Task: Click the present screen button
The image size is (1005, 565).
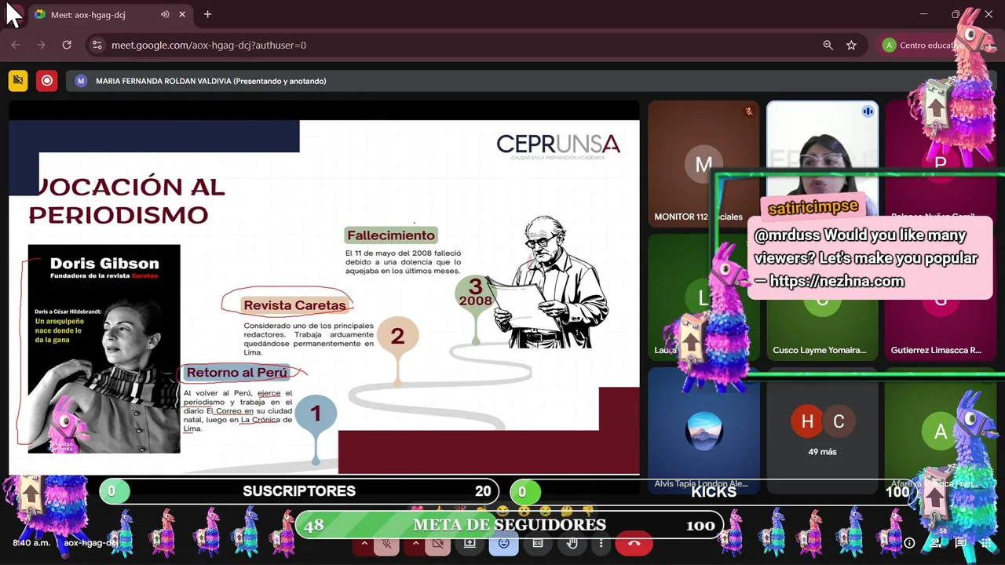Action: (x=470, y=543)
